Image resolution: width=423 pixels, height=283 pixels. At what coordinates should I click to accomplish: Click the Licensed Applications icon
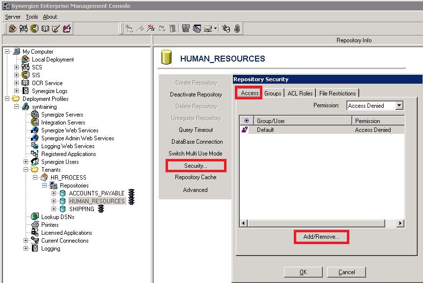point(35,232)
